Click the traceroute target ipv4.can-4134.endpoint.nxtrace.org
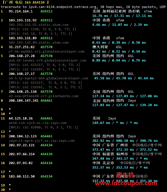This screenshot has width=167, height=192. coord(63,7)
